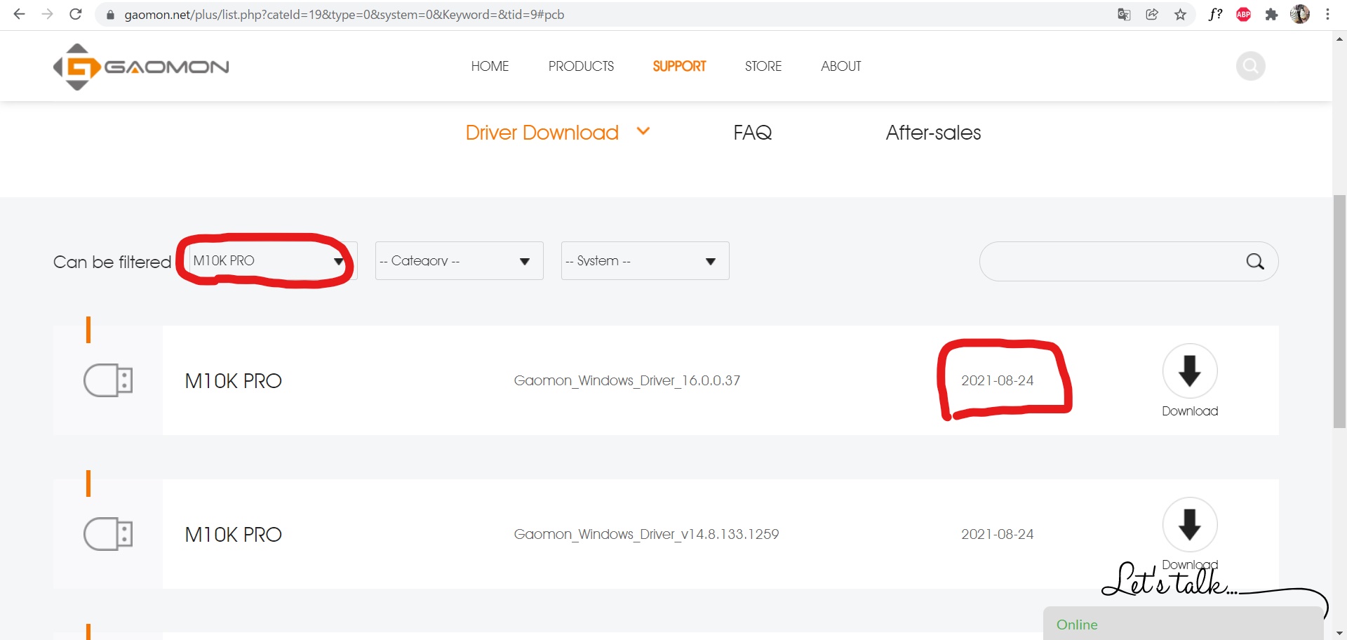1347x640 pixels.
Task: Click the browser back arrow
Action: click(19, 14)
